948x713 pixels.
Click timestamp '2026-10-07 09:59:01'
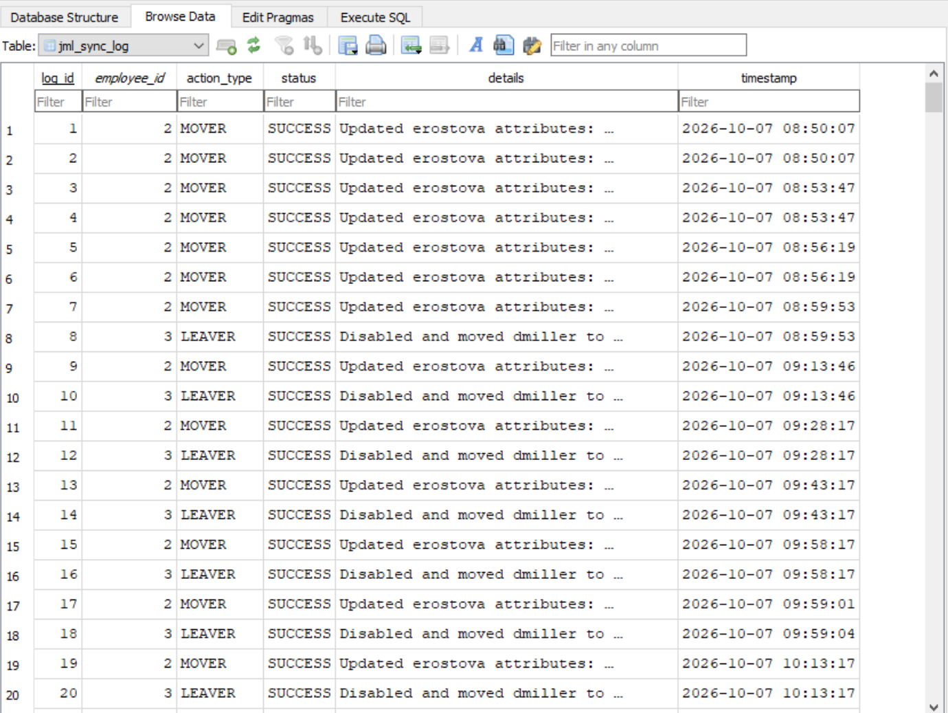[769, 604]
